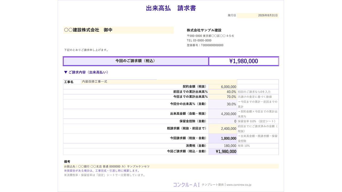Viewport: 342px width, 192px height.
Task: Click the note ＝出来高金額－既請求額－保留金控除
Action: (x=258, y=138)
